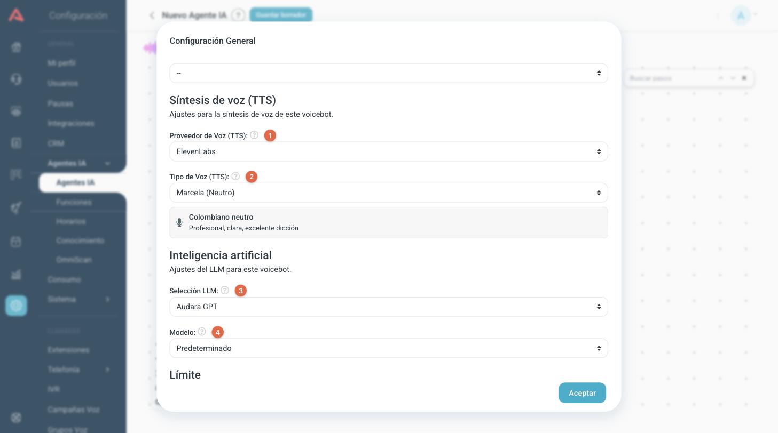Select the highlighted Configuración rail icon

click(16, 306)
